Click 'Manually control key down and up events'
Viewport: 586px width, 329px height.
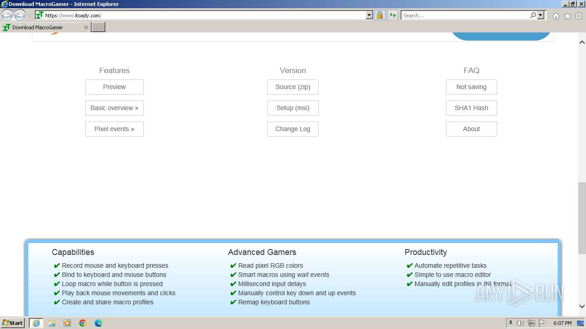(297, 293)
